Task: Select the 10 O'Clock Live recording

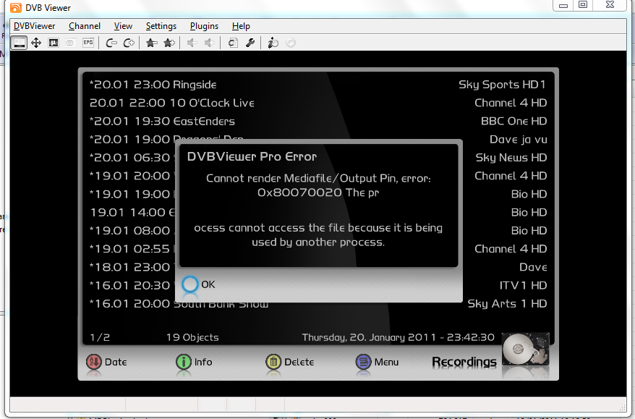Action: coord(318,103)
